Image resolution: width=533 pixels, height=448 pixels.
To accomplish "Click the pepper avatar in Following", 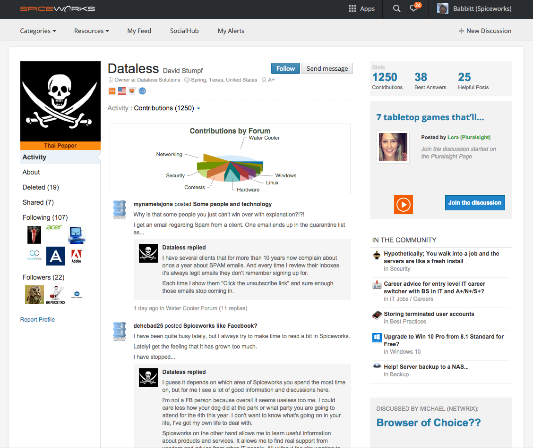I will [34, 235].
